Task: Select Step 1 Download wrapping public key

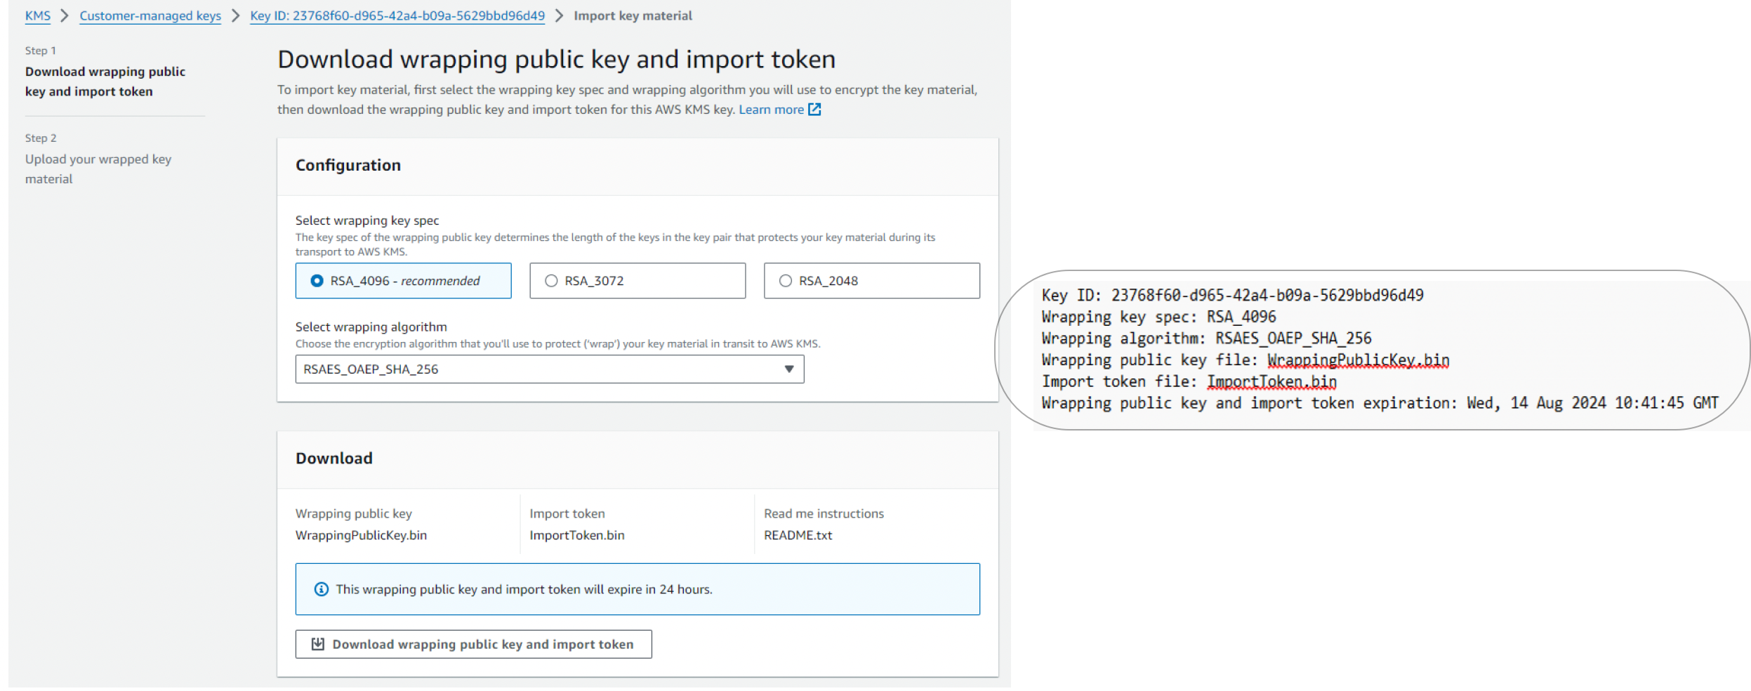Action: 105,81
